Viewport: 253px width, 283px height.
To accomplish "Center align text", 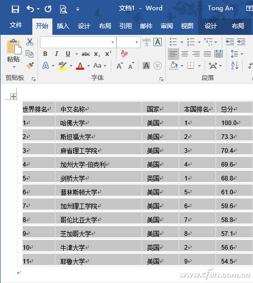I will pyautogui.click(x=185, y=54).
